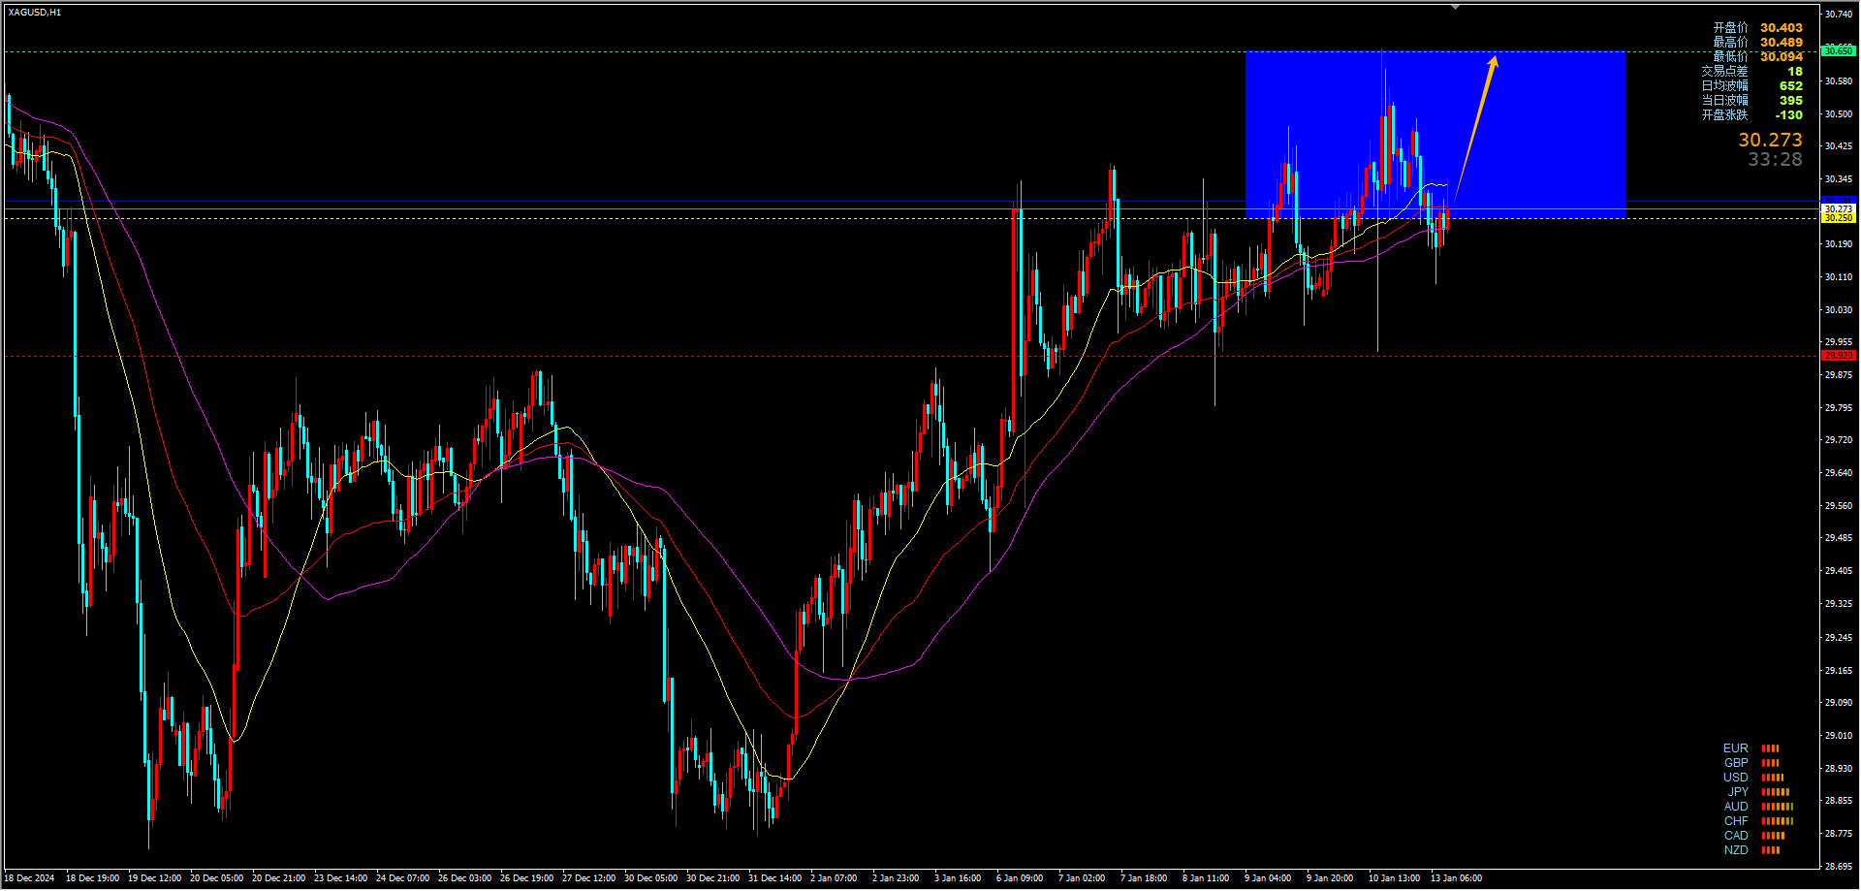Click the 20 Dec 21:00 time label
This screenshot has width=1861, height=891.
[x=278, y=878]
